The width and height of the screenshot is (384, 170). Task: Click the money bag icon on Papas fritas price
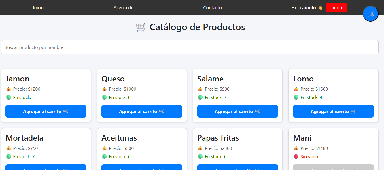200,148
